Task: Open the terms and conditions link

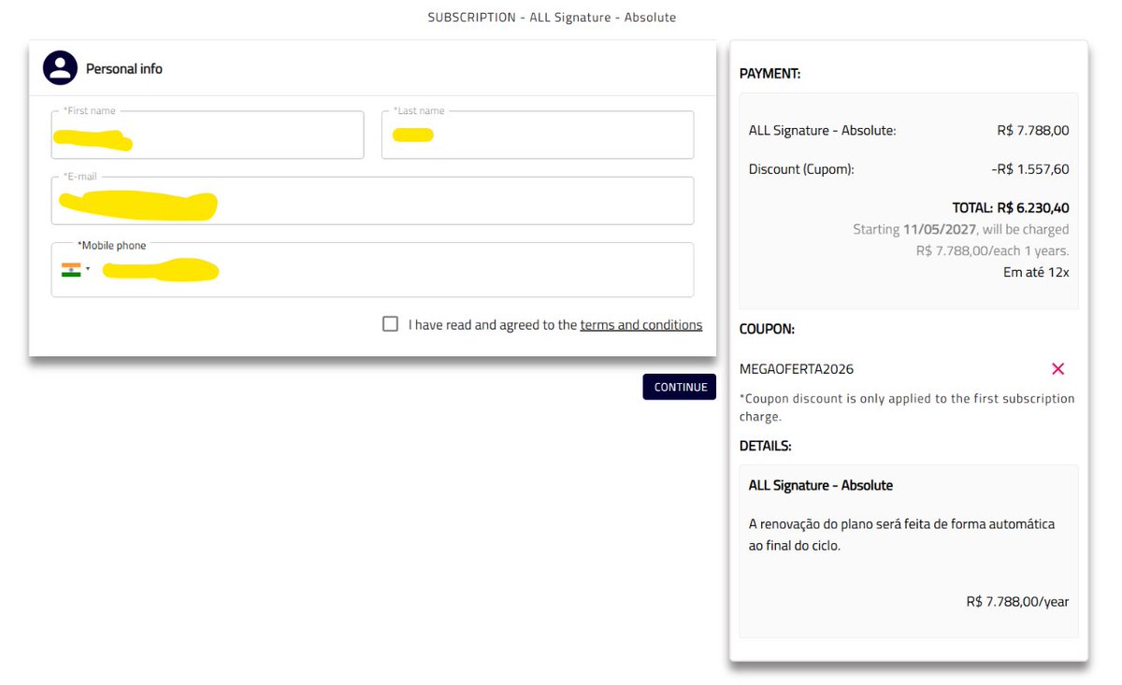Action: pyautogui.click(x=640, y=325)
